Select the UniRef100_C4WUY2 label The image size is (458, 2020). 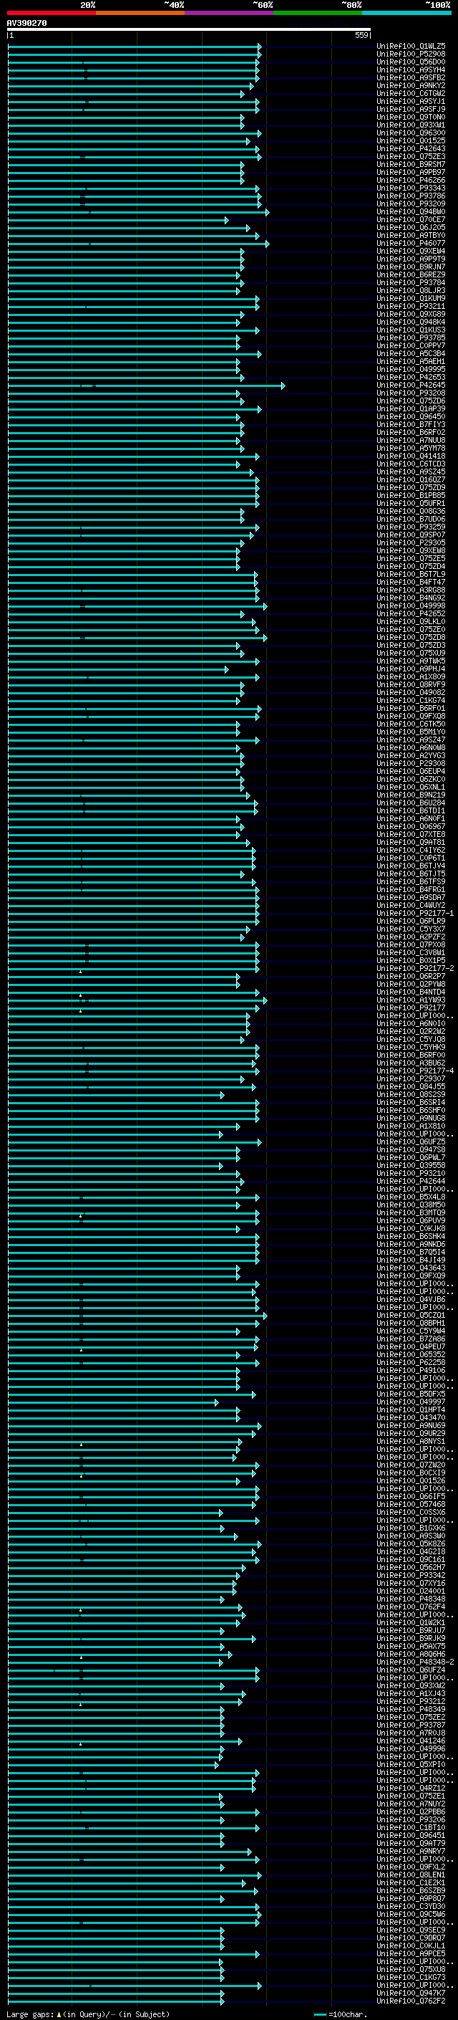click(411, 905)
